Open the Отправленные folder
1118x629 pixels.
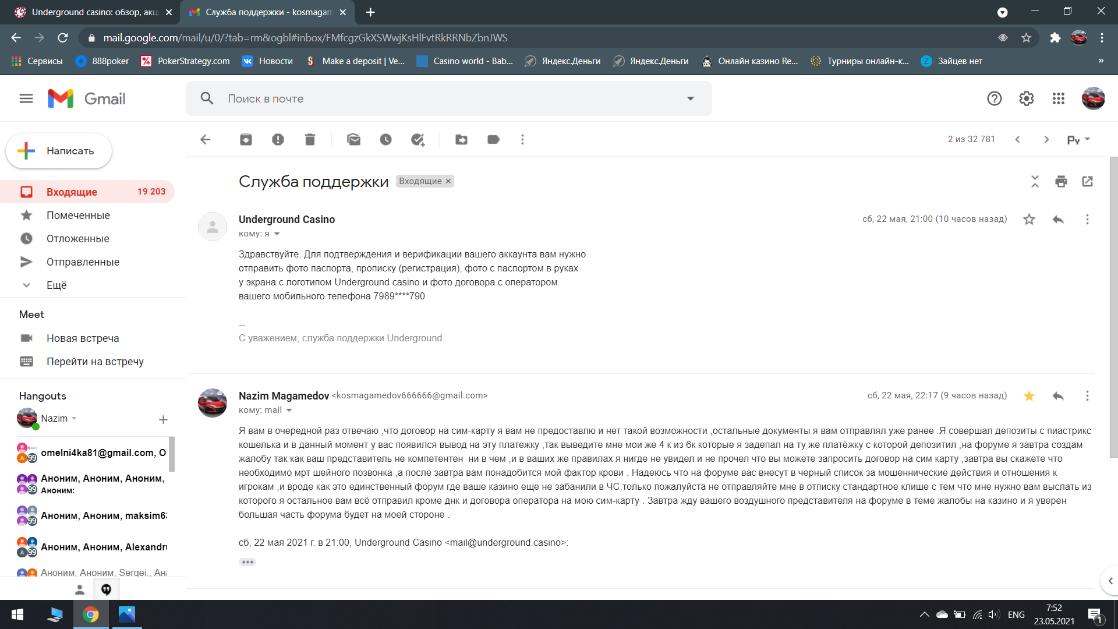coord(87,262)
